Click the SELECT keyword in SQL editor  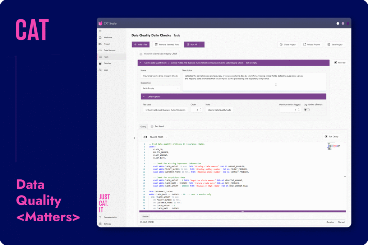152,147
